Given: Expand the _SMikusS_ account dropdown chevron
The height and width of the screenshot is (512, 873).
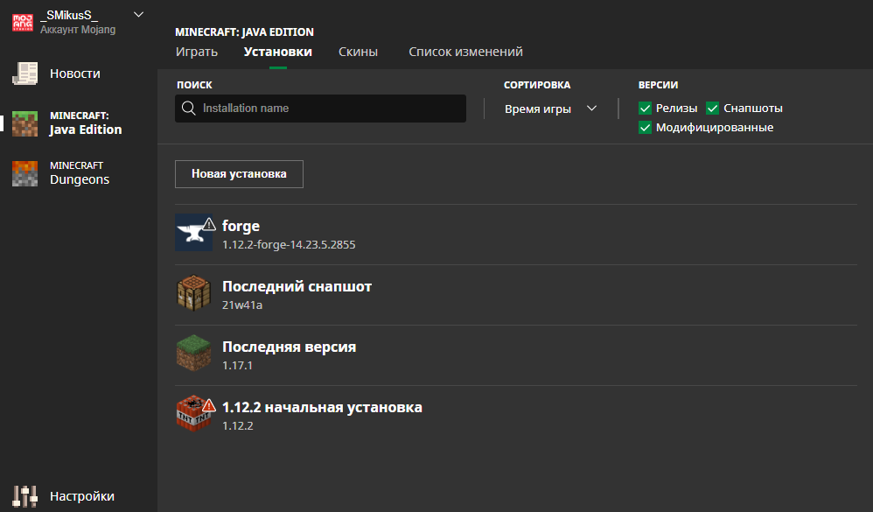Looking at the screenshot, I should (138, 15).
